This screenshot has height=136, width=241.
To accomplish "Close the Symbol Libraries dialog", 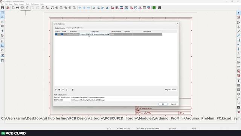I will 177,24.
